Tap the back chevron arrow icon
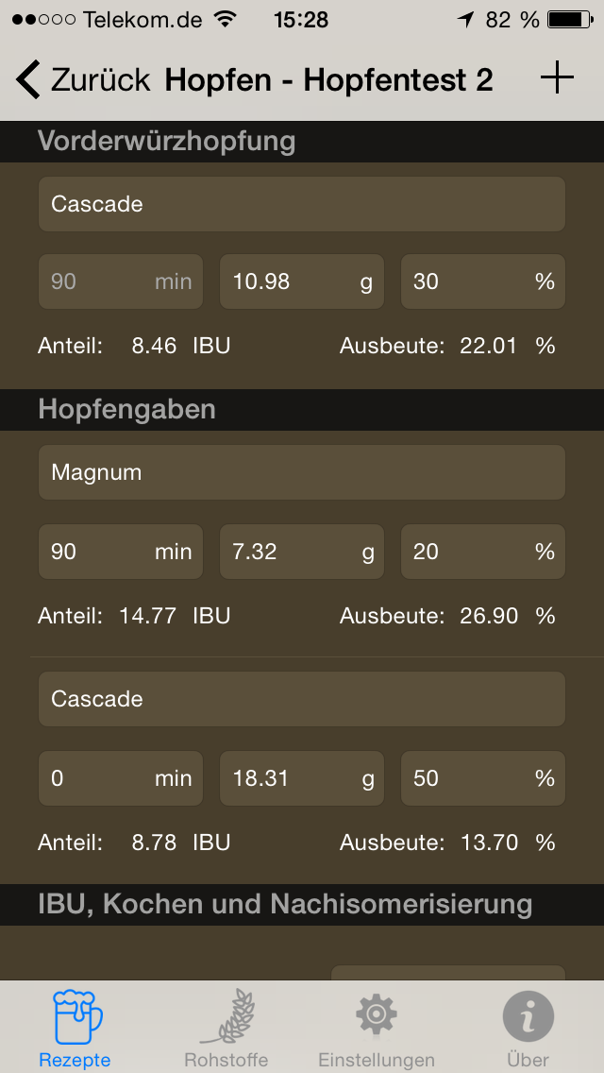Viewport: 604px width, 1073px height. pos(28,80)
